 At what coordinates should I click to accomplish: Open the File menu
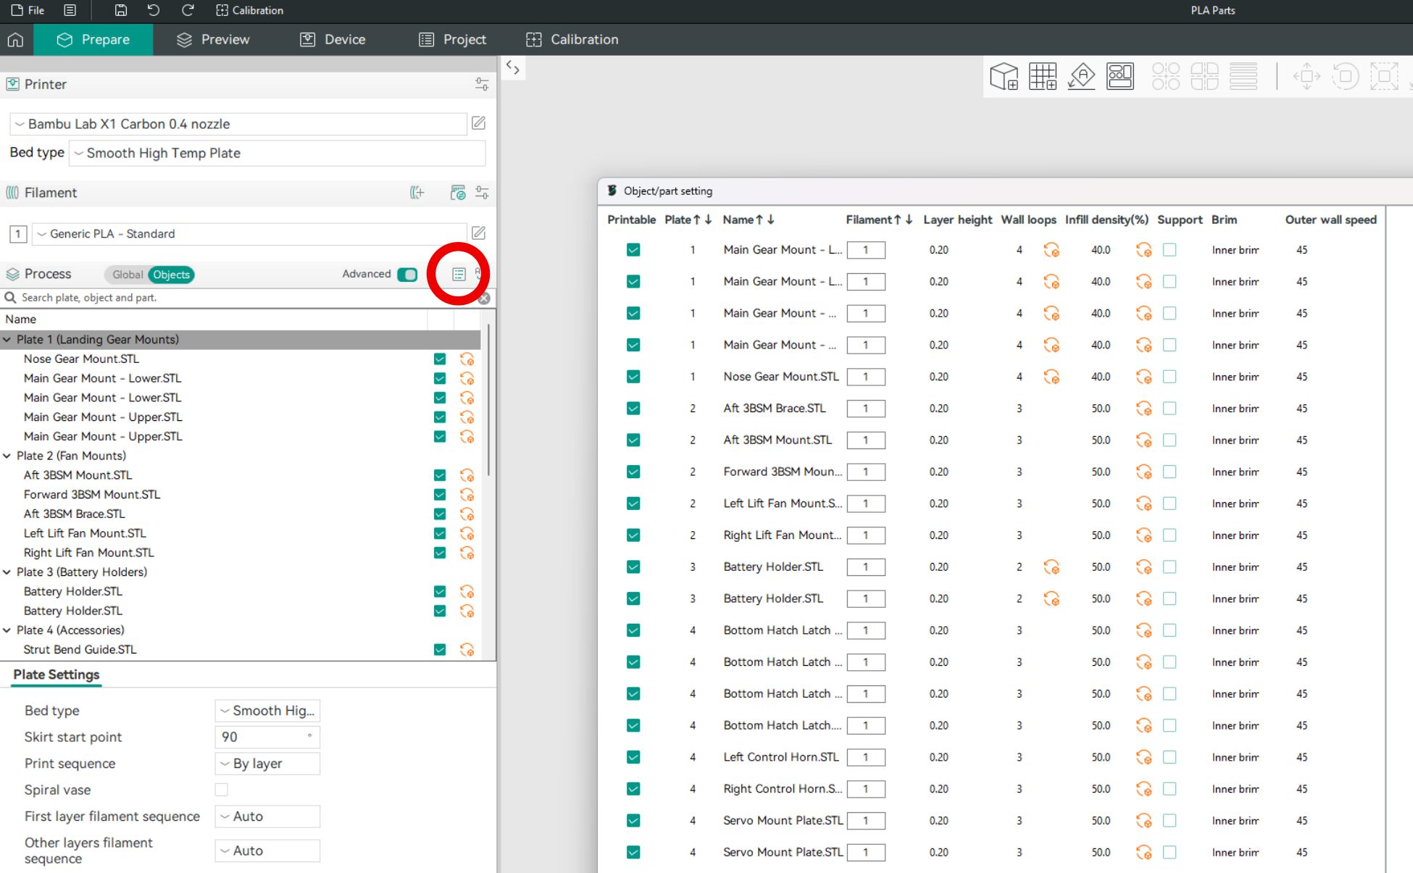coord(28,10)
